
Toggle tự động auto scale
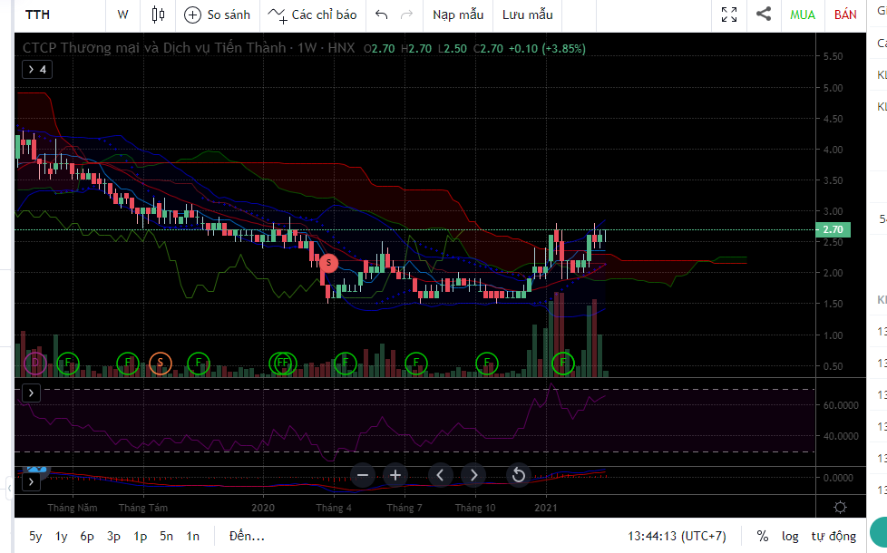[833, 536]
